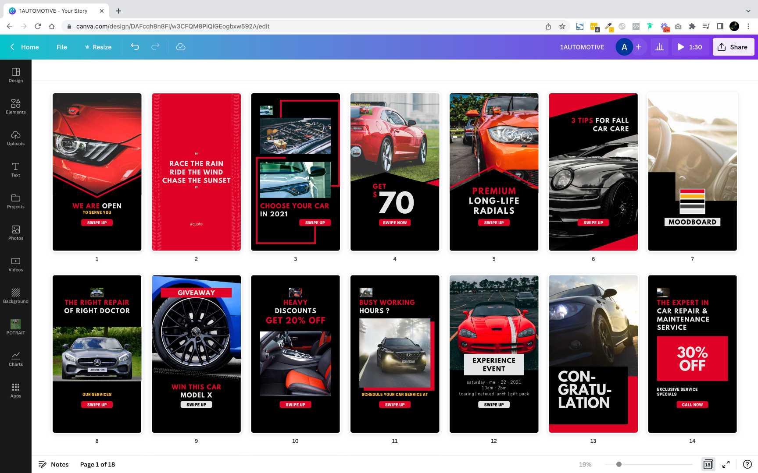Click the Share button
The image size is (758, 473).
tap(733, 47)
